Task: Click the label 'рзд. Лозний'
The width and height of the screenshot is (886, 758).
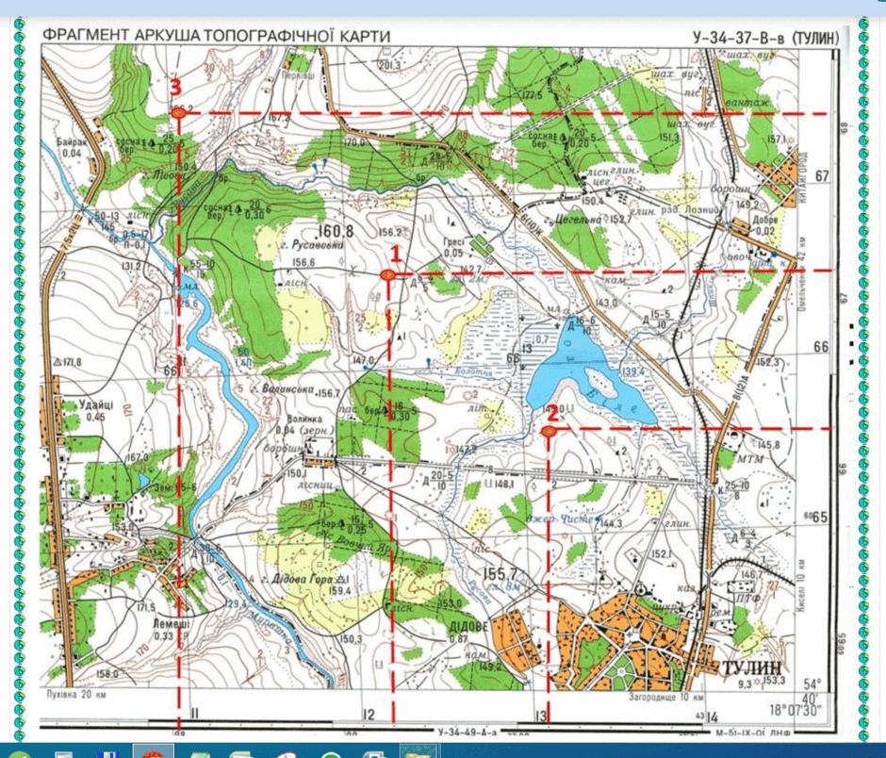Action: click(x=691, y=209)
